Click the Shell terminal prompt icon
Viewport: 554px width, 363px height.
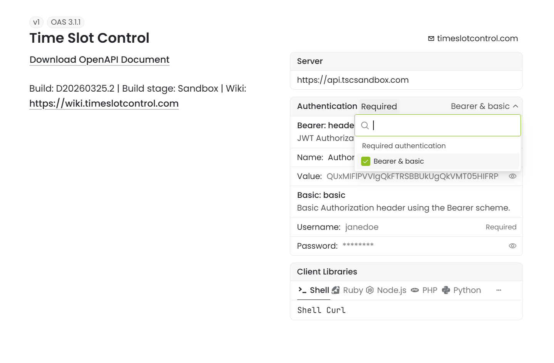[x=302, y=290]
